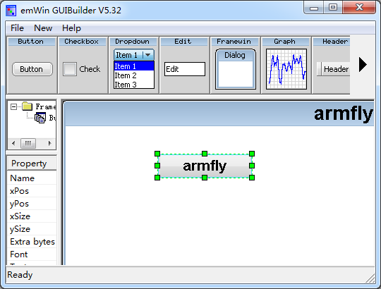Image resolution: width=381 pixels, height=289 pixels.
Task: Select the Button widget from the palette
Action: coord(32,66)
